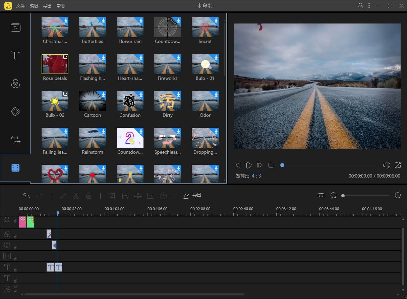Screen dimensions: 407x299
Task: Click the yellow app logo icon
Action: 8,6
